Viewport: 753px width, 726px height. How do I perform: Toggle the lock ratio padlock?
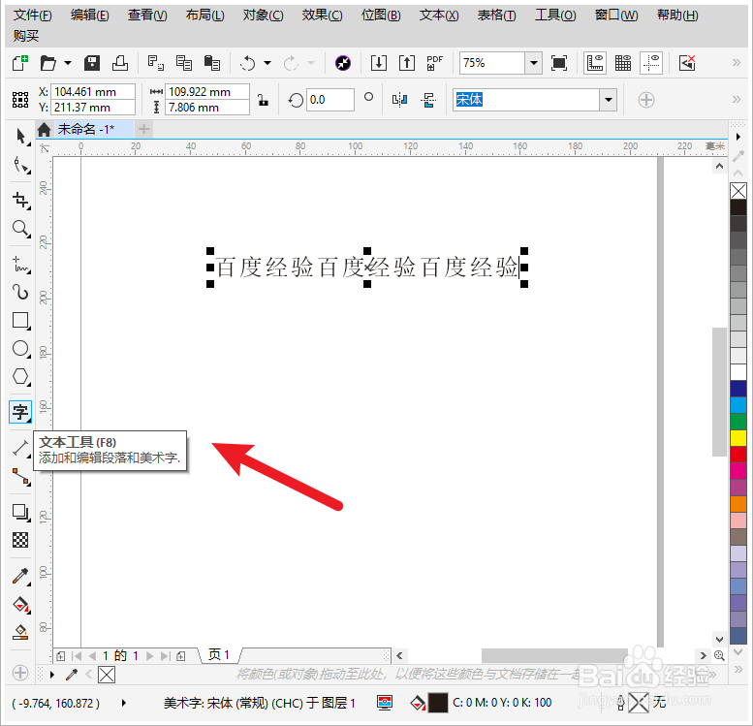(263, 100)
